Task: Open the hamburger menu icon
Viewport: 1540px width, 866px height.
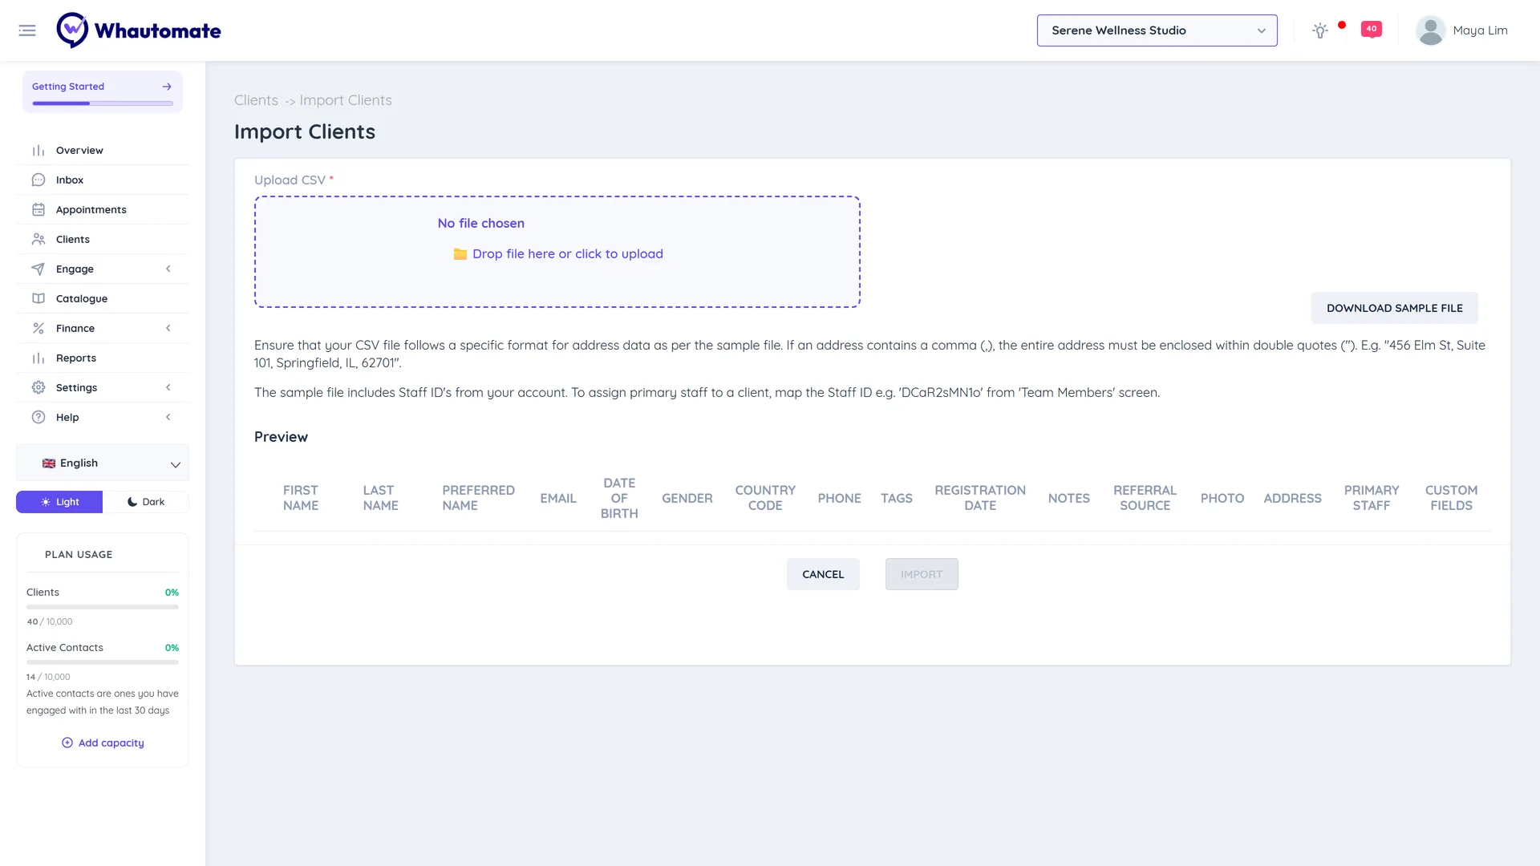Action: point(27,30)
